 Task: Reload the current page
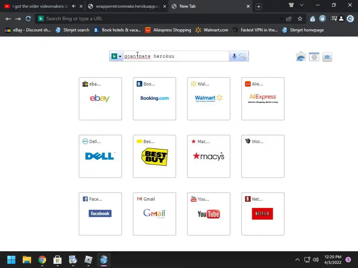[x=28, y=19]
